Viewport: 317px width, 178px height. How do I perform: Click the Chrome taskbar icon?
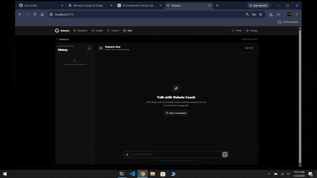coord(142,174)
